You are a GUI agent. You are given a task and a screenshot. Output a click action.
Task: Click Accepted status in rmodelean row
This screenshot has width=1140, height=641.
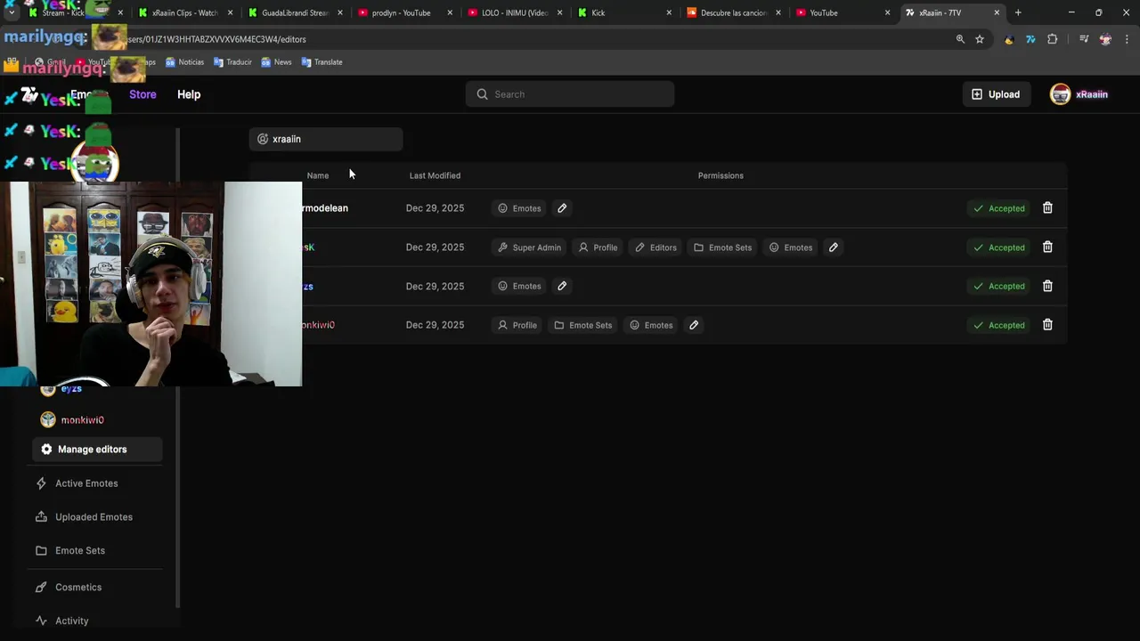point(998,208)
